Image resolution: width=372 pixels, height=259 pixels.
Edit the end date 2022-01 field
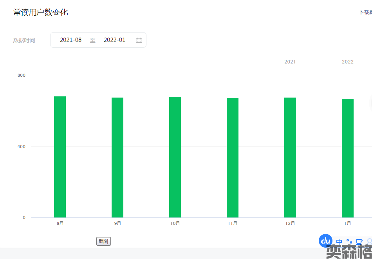[x=114, y=40]
